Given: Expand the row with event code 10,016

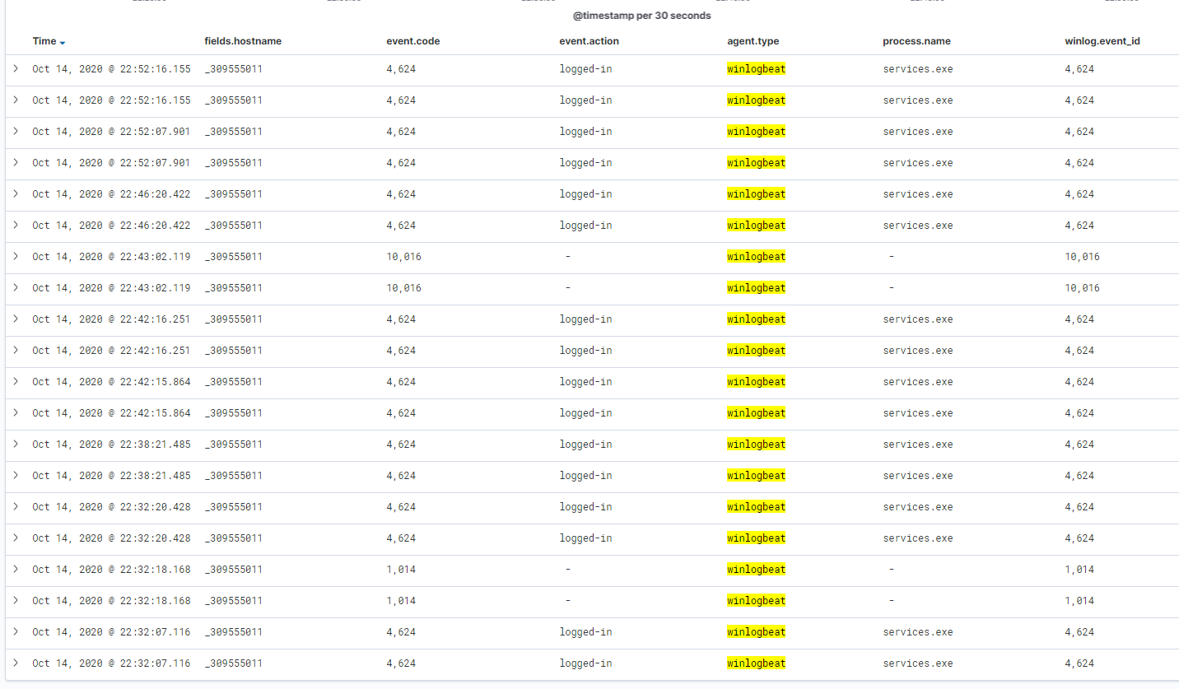Looking at the screenshot, I should tap(15, 257).
